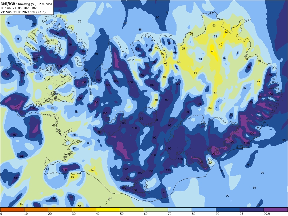Click the legend tick label '40'
The height and width of the screenshot is (216, 288).
pos(98,214)
